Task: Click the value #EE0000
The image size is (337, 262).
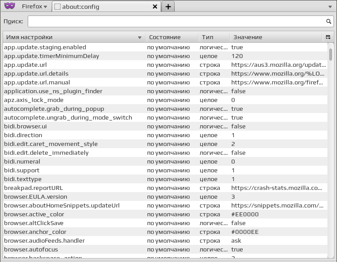Action: [x=245, y=215]
